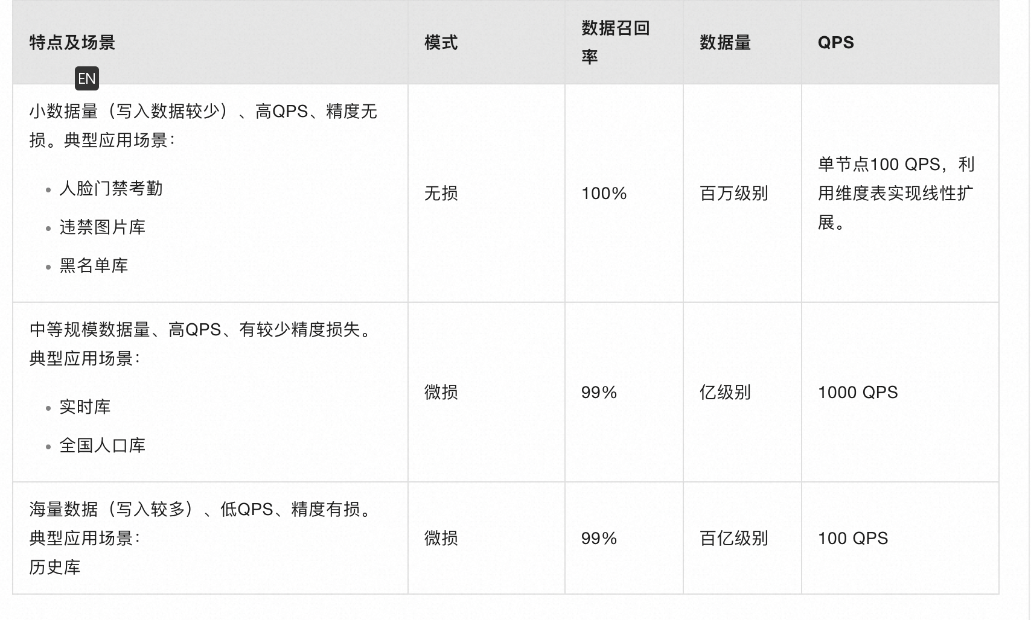This screenshot has width=1031, height=620.
Task: Click the EN language badge
Action: 86,78
